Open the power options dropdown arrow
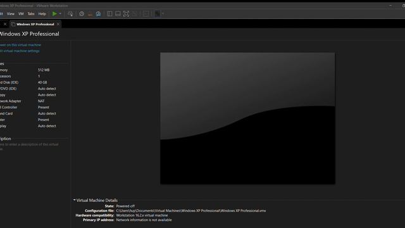The image size is (405, 228). coord(60,14)
